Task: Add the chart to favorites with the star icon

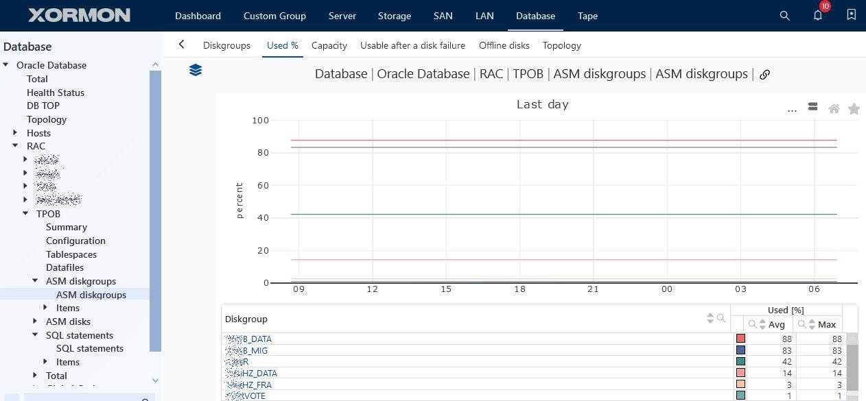Action: (x=854, y=108)
